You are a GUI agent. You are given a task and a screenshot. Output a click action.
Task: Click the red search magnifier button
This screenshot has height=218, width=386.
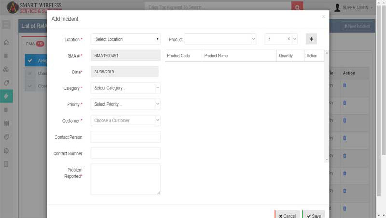point(298,7)
